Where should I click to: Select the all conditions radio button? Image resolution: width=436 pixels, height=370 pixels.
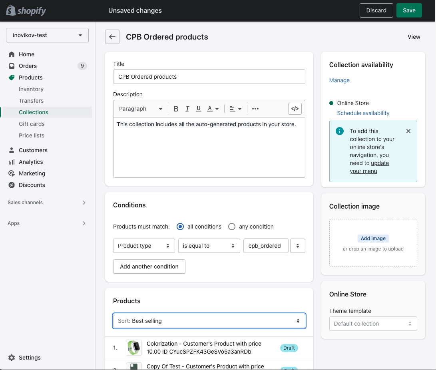tap(180, 227)
